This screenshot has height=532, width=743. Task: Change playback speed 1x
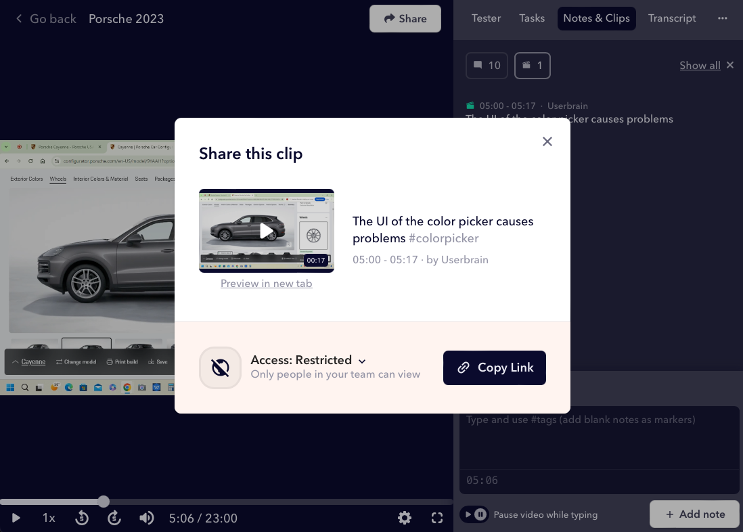49,518
